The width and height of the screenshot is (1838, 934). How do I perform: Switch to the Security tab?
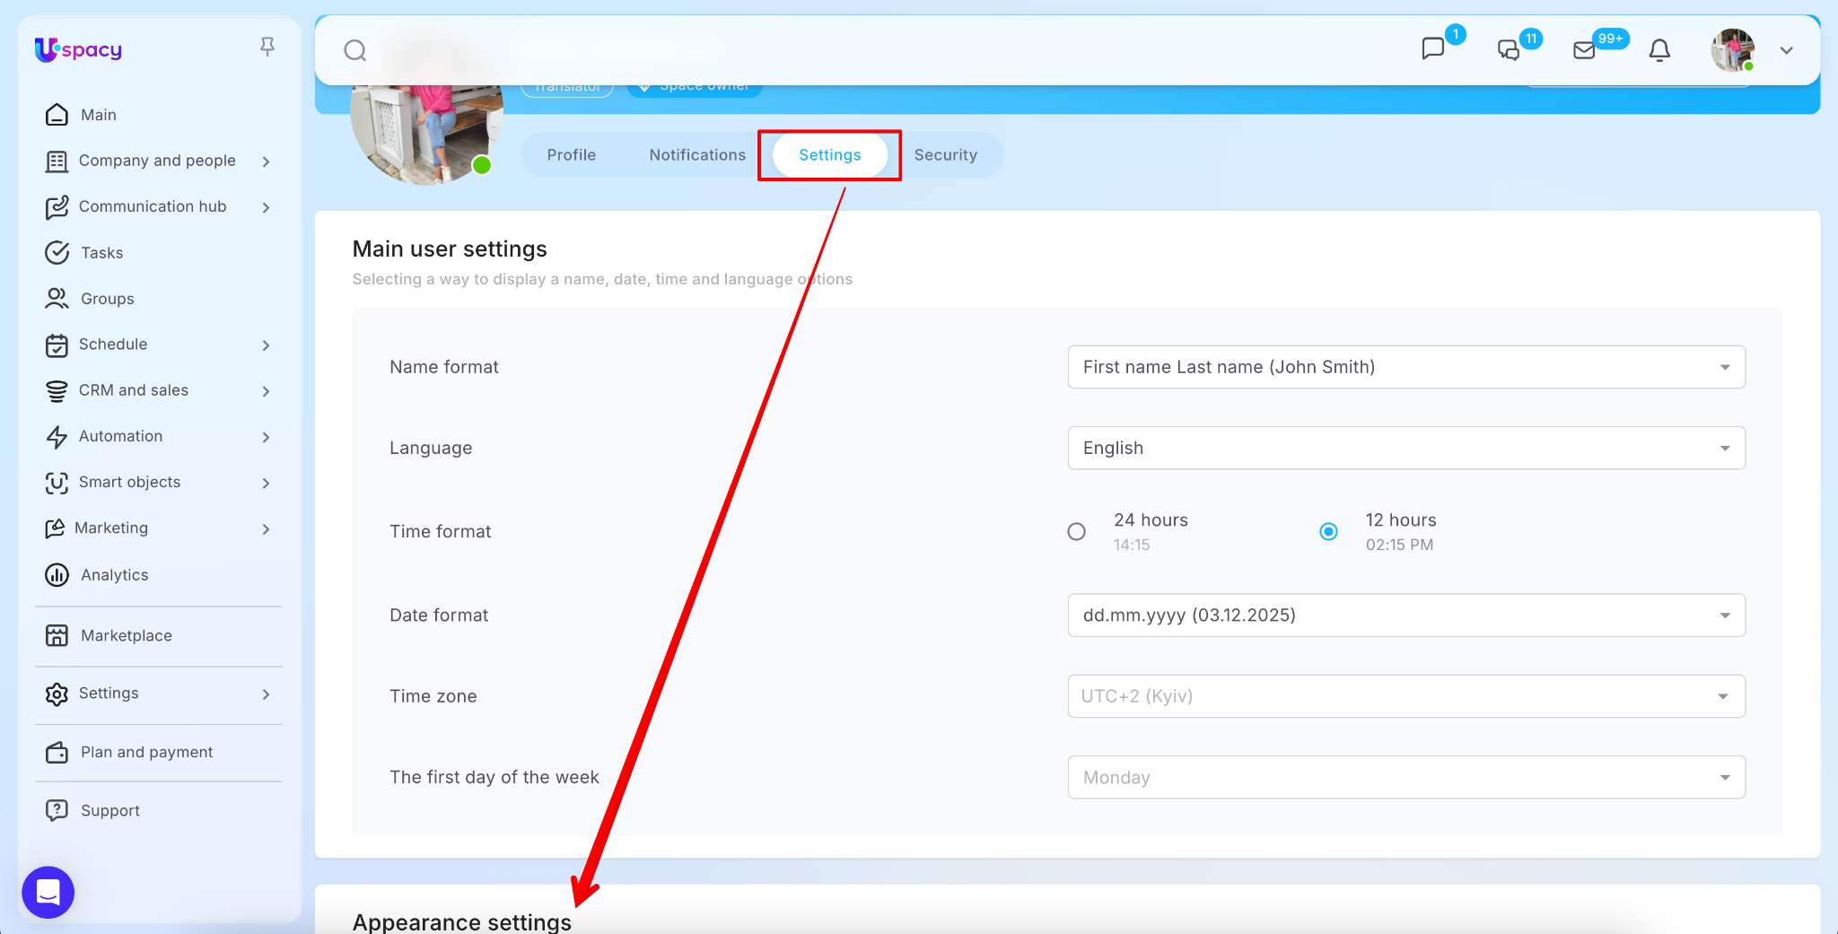coord(945,155)
